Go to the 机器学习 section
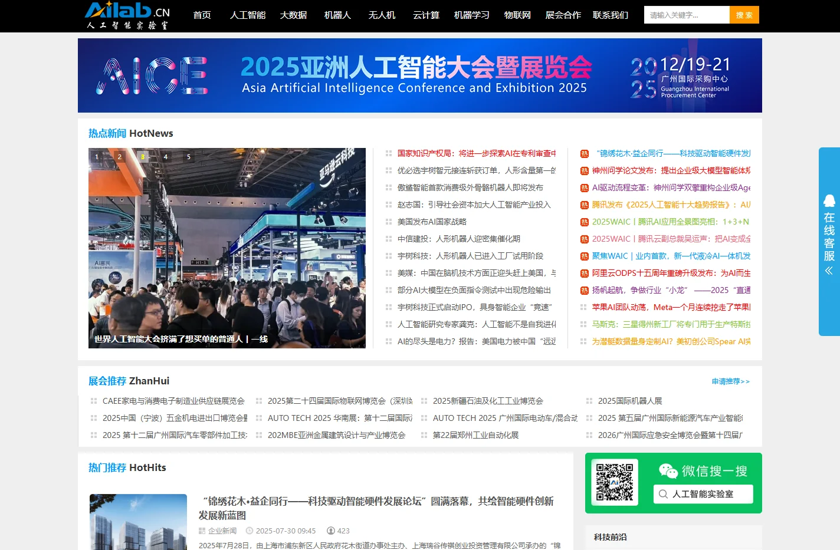This screenshot has width=840, height=550. (472, 15)
